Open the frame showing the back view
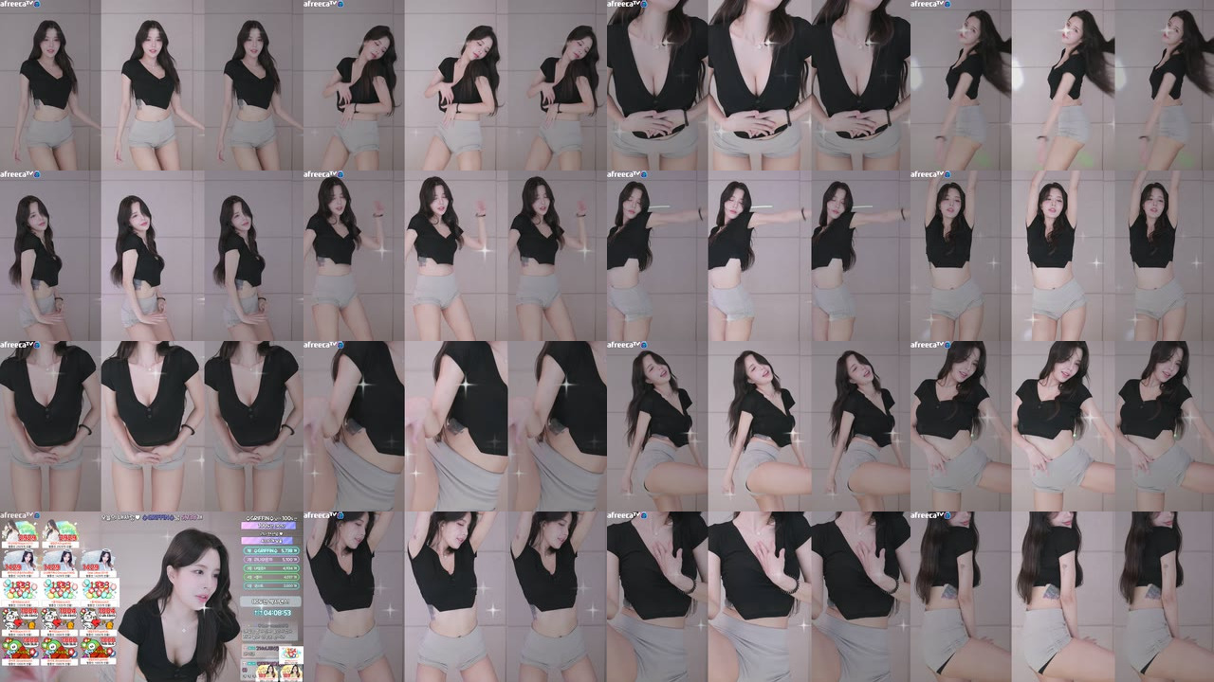This screenshot has width=1214, height=682. point(1062,597)
